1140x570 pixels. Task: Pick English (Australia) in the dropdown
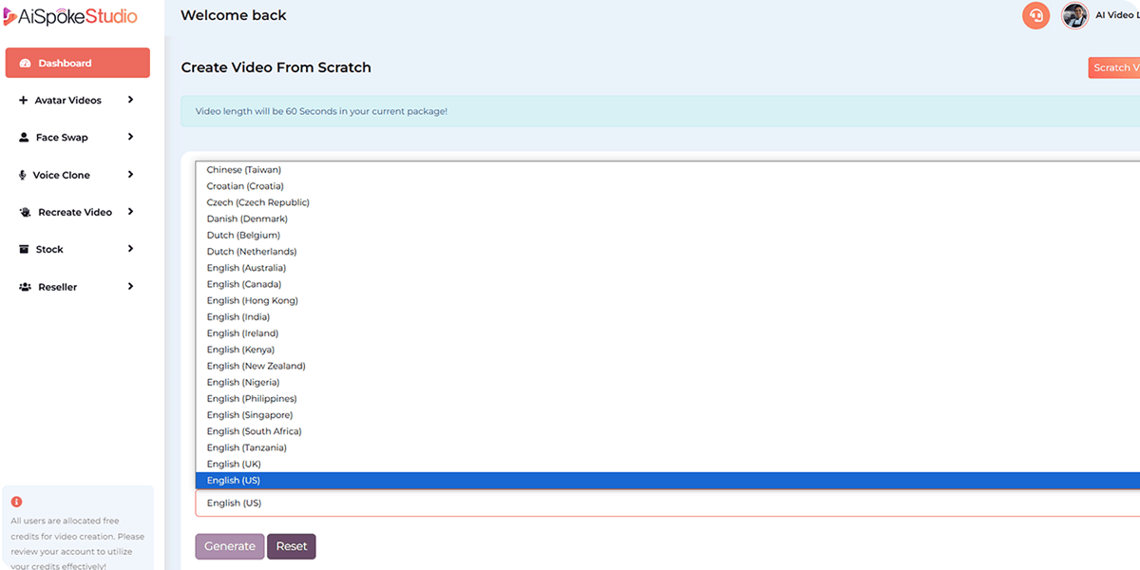tap(246, 268)
